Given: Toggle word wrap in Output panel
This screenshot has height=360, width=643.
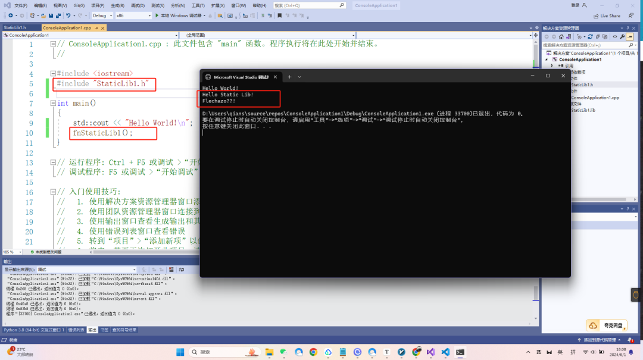Looking at the screenshot, I should coord(181,270).
